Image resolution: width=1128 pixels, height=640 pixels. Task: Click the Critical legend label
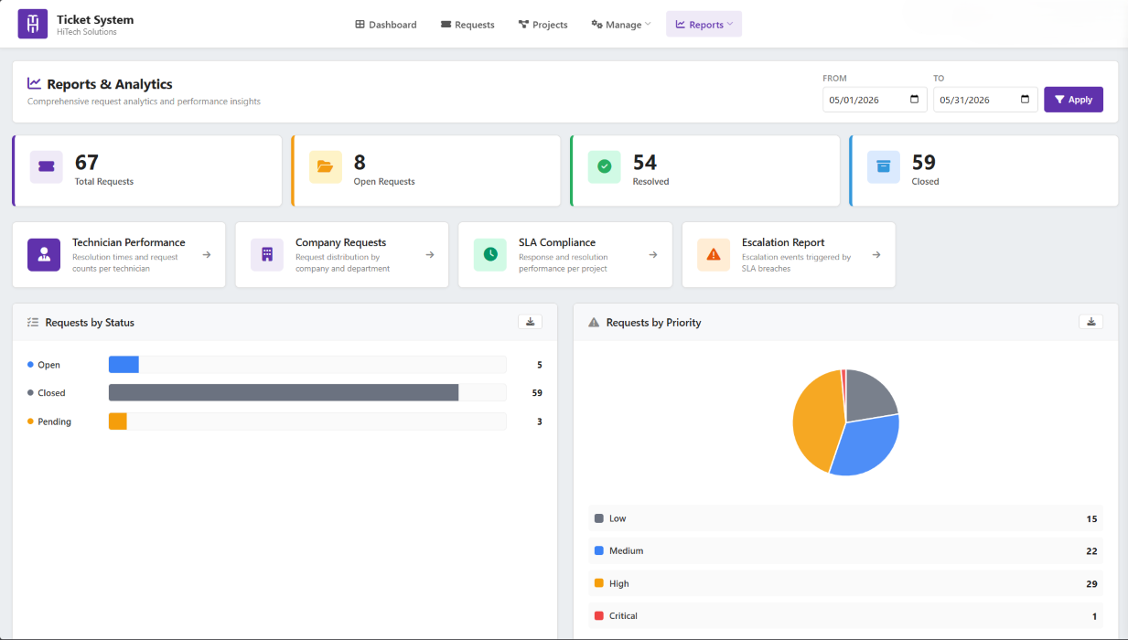click(623, 616)
